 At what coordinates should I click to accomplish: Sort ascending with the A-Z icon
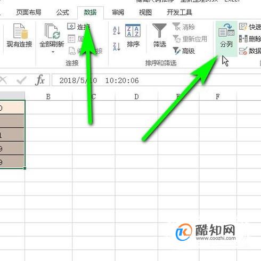coord(117,30)
